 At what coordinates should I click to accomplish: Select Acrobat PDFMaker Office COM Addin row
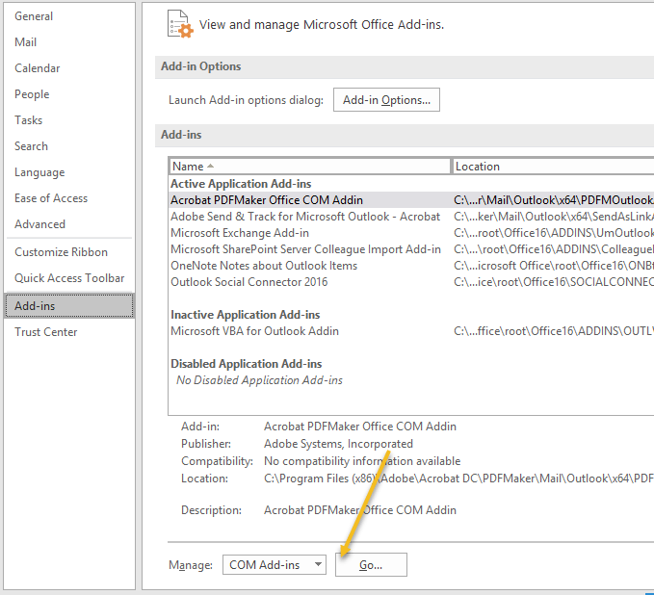pyautogui.click(x=411, y=200)
